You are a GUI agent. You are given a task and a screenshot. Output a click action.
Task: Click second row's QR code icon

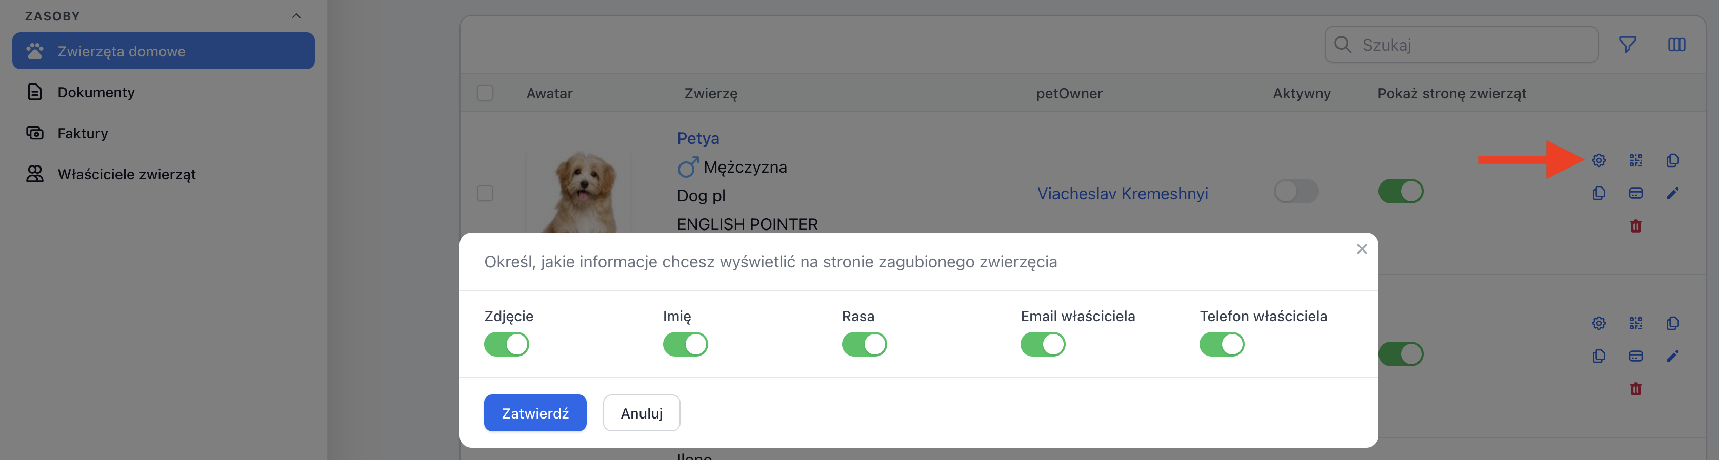[1635, 323]
